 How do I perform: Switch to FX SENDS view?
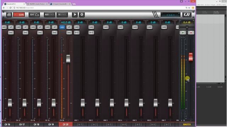pyautogui.click(x=62, y=14)
